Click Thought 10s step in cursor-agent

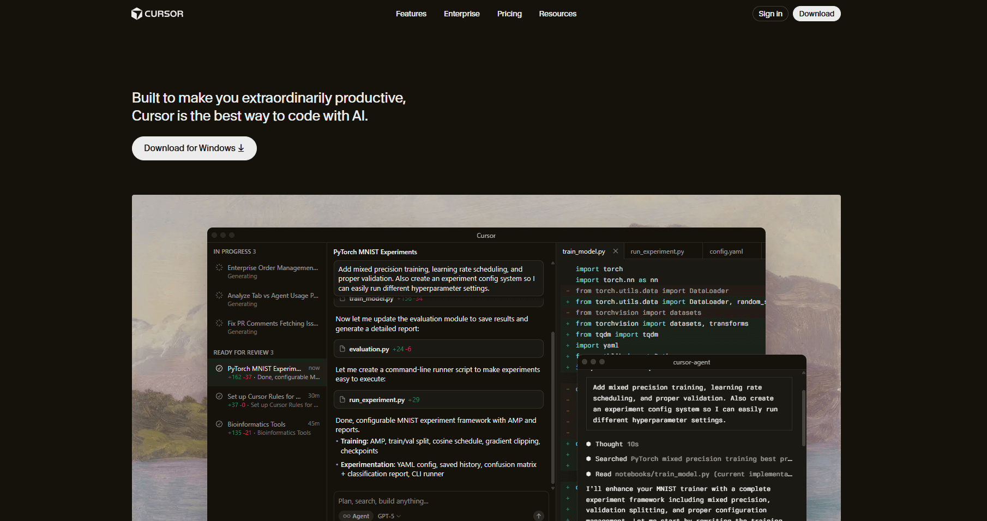[612, 444]
